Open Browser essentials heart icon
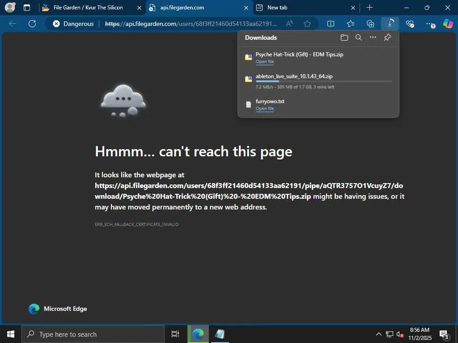Viewport: 458px width, 343px height. [x=410, y=24]
